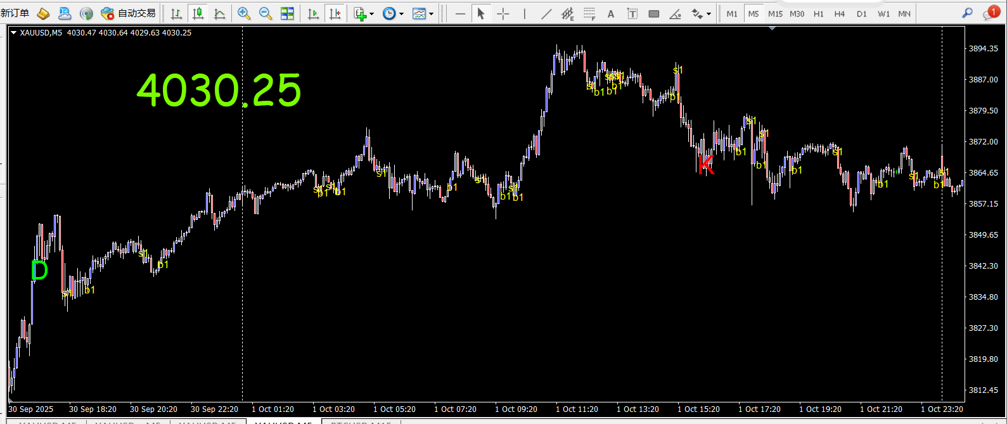The height and width of the screenshot is (424, 1007).
Task: Expand the arrows objects dropdown
Action: tap(709, 14)
